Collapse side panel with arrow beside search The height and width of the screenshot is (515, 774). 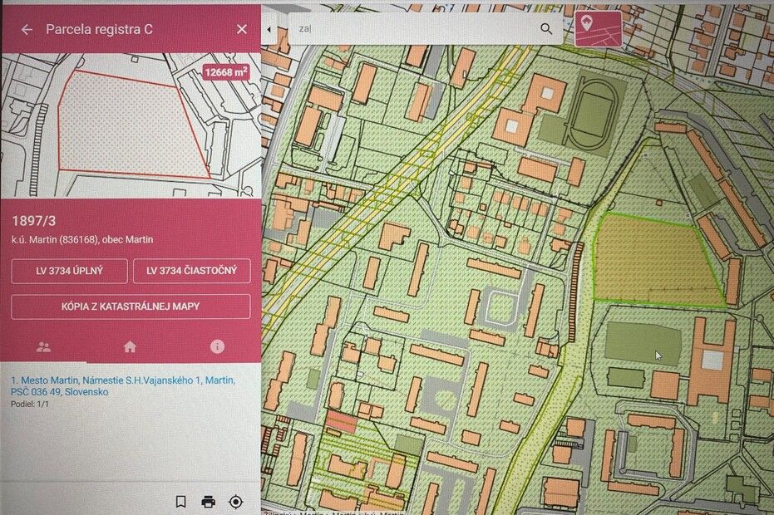pyautogui.click(x=269, y=29)
